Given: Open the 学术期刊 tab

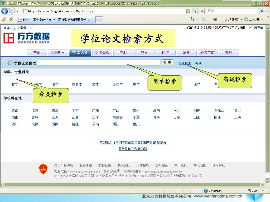Looking at the screenshot, I should (x=58, y=53).
